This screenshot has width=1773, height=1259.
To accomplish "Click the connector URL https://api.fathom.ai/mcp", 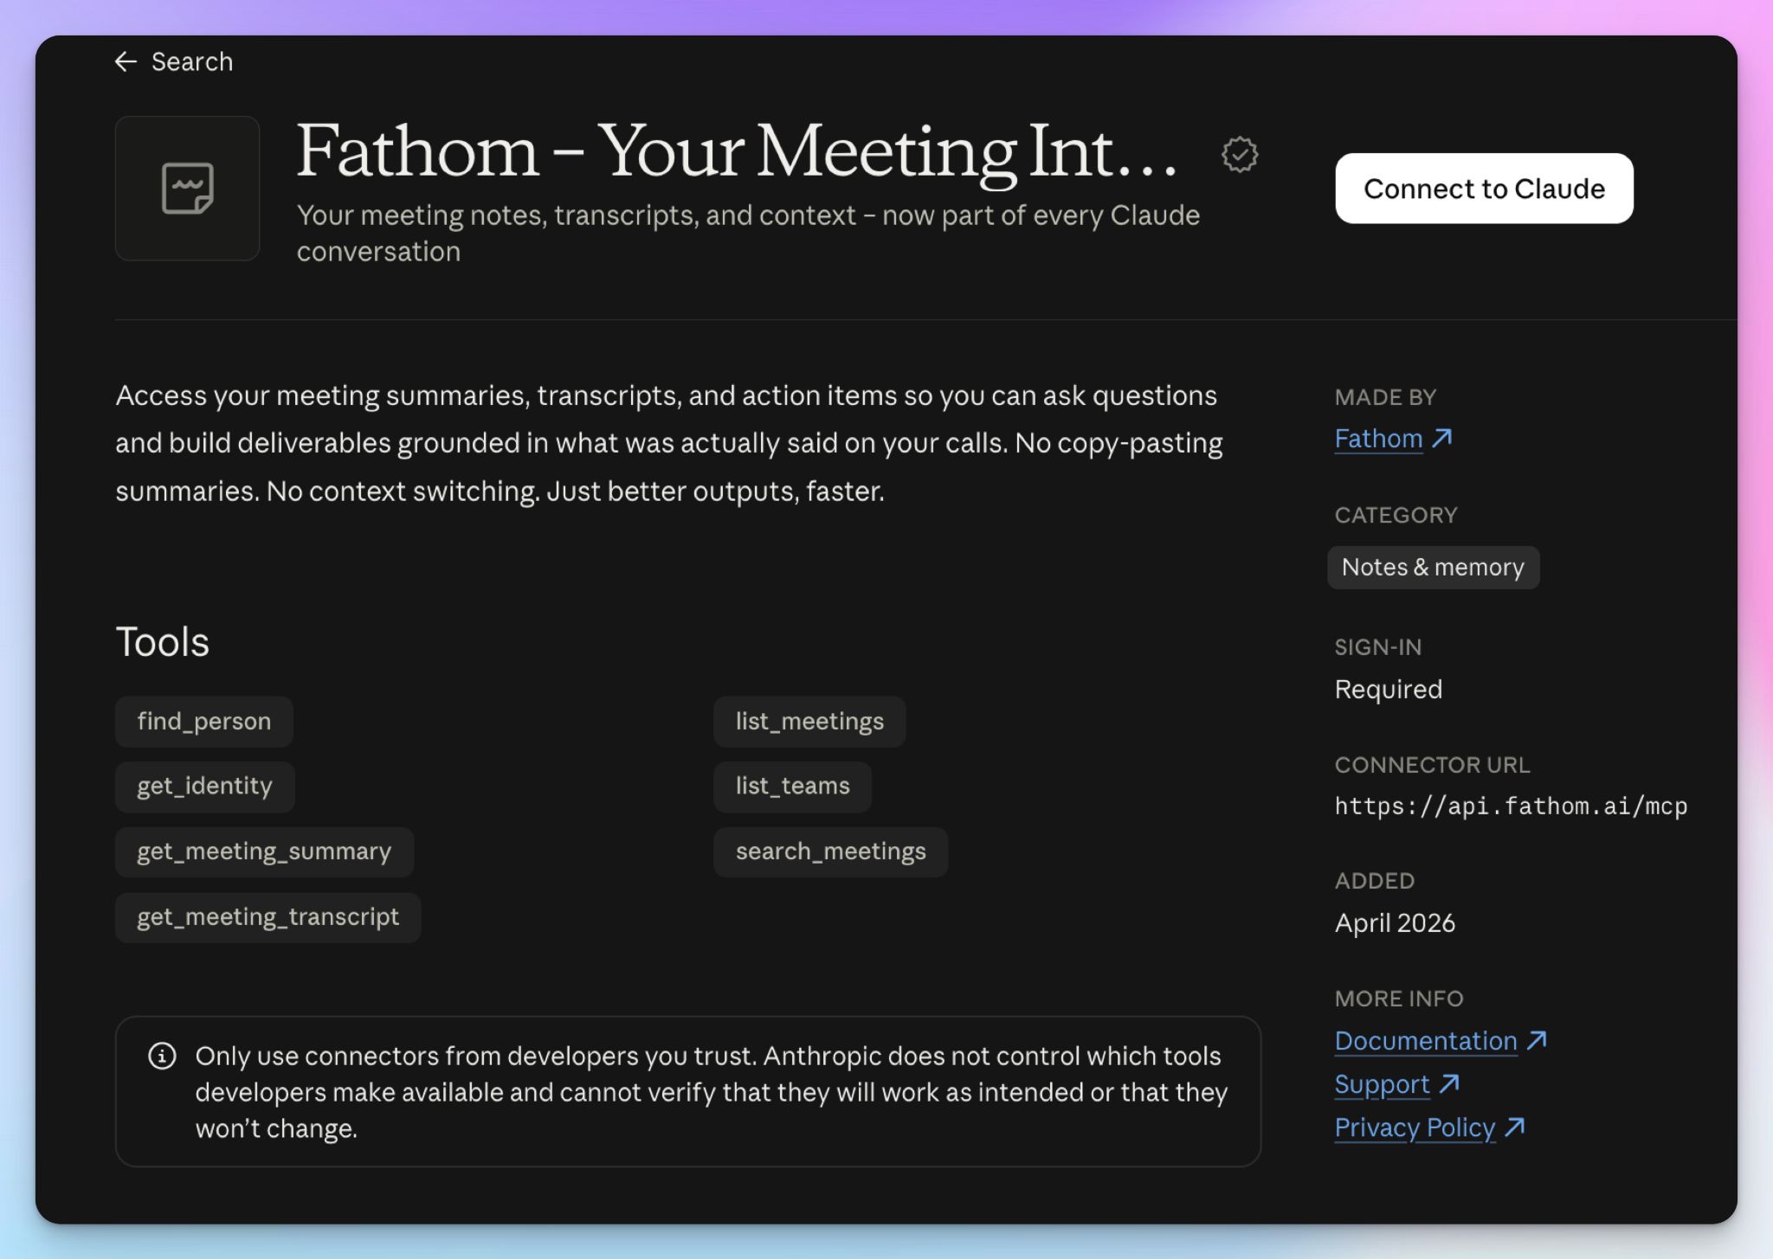I will coord(1511,806).
